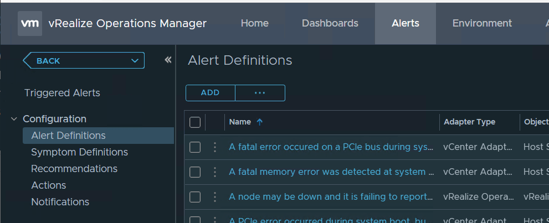Open Triggered Alerts in sidebar
This screenshot has width=549, height=223.
(62, 93)
